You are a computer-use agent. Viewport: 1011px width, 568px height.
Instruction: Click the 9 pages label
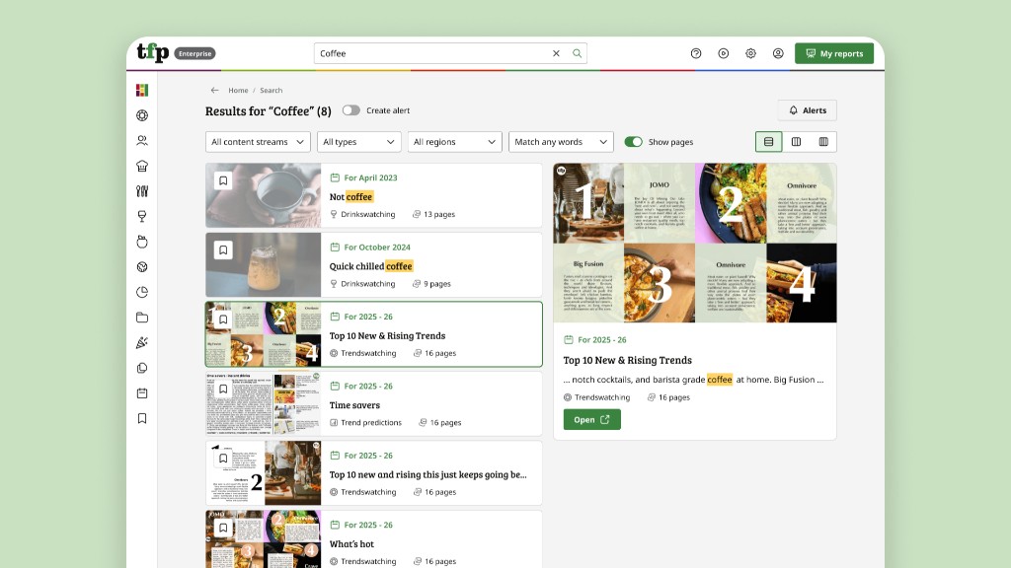coord(437,284)
